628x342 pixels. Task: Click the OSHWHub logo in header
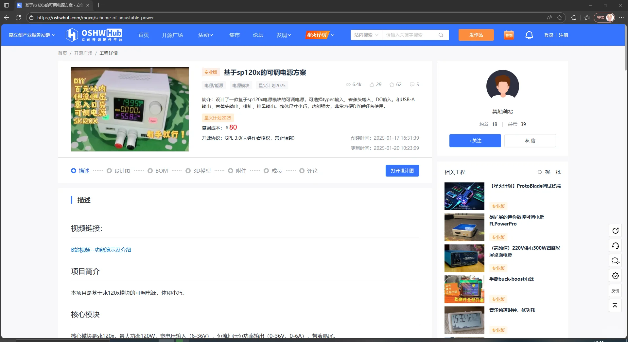click(x=94, y=35)
